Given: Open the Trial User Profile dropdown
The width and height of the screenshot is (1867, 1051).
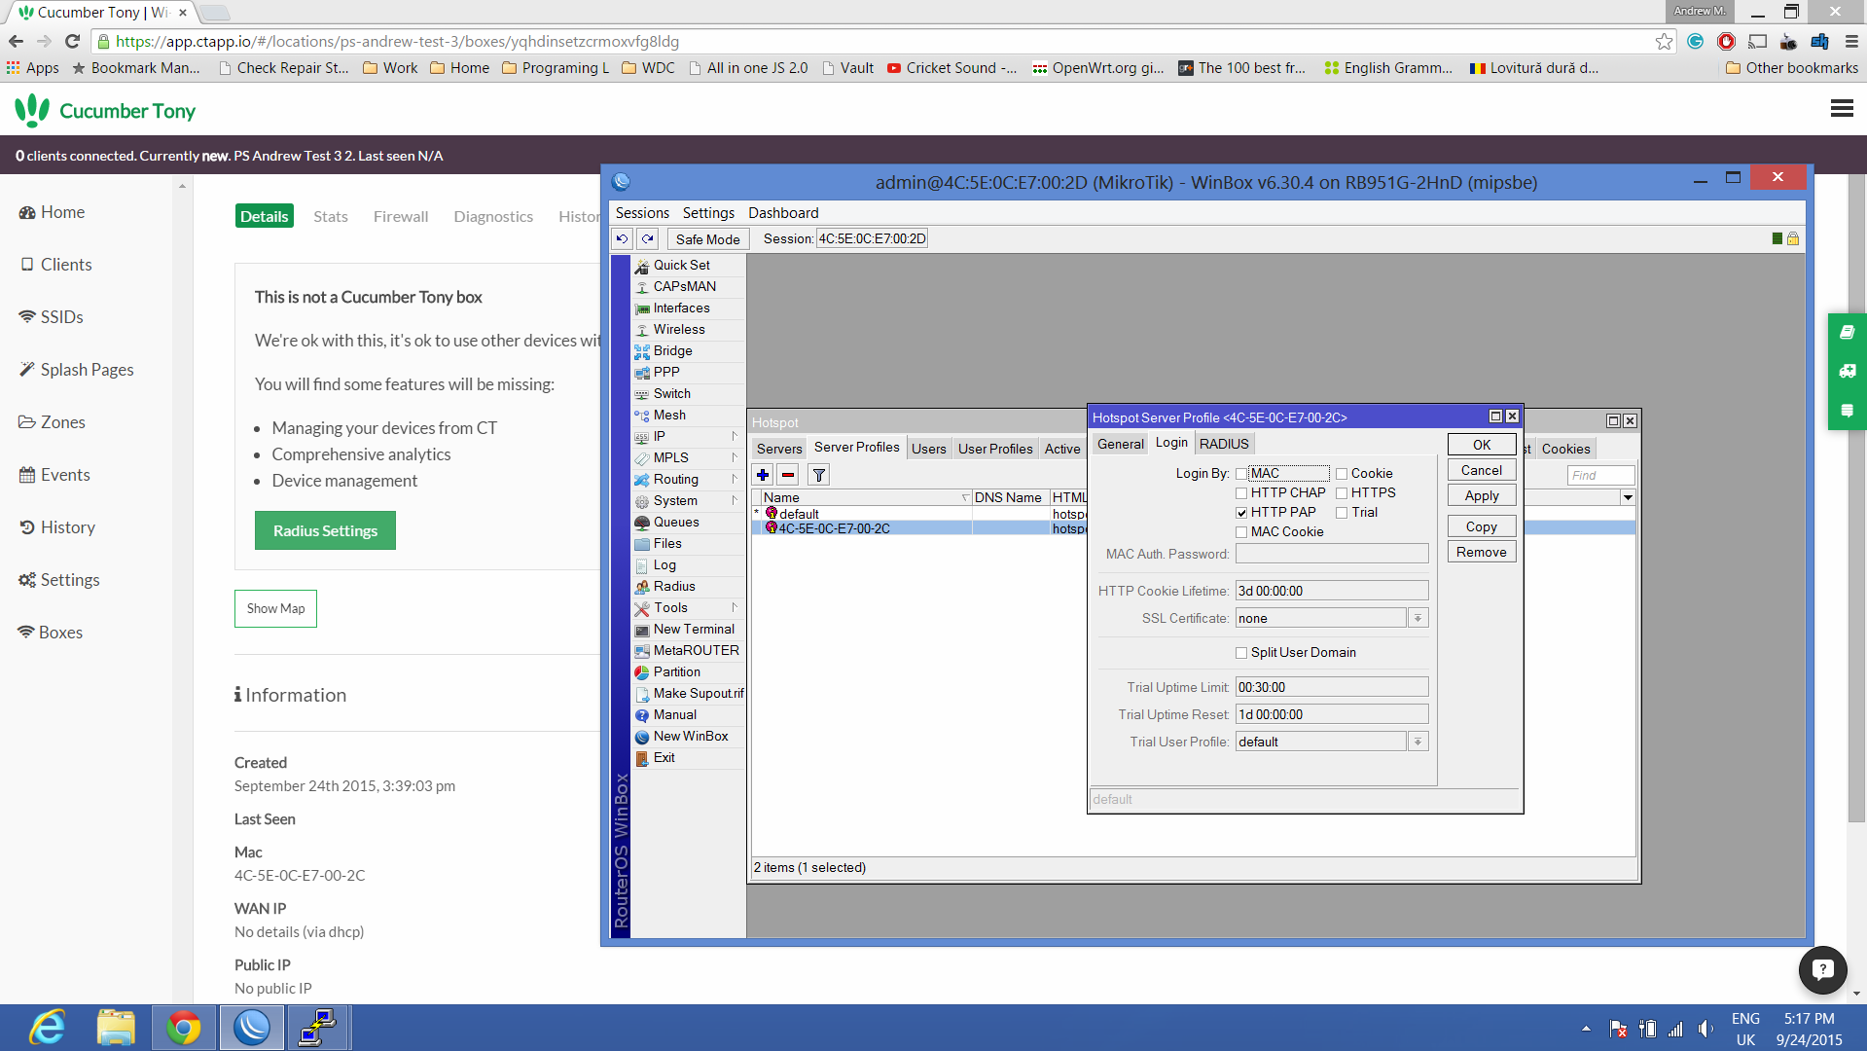Looking at the screenshot, I should (x=1418, y=742).
